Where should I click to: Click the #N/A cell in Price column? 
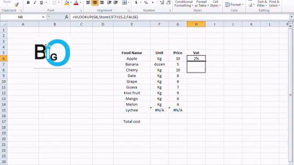coord(178,110)
